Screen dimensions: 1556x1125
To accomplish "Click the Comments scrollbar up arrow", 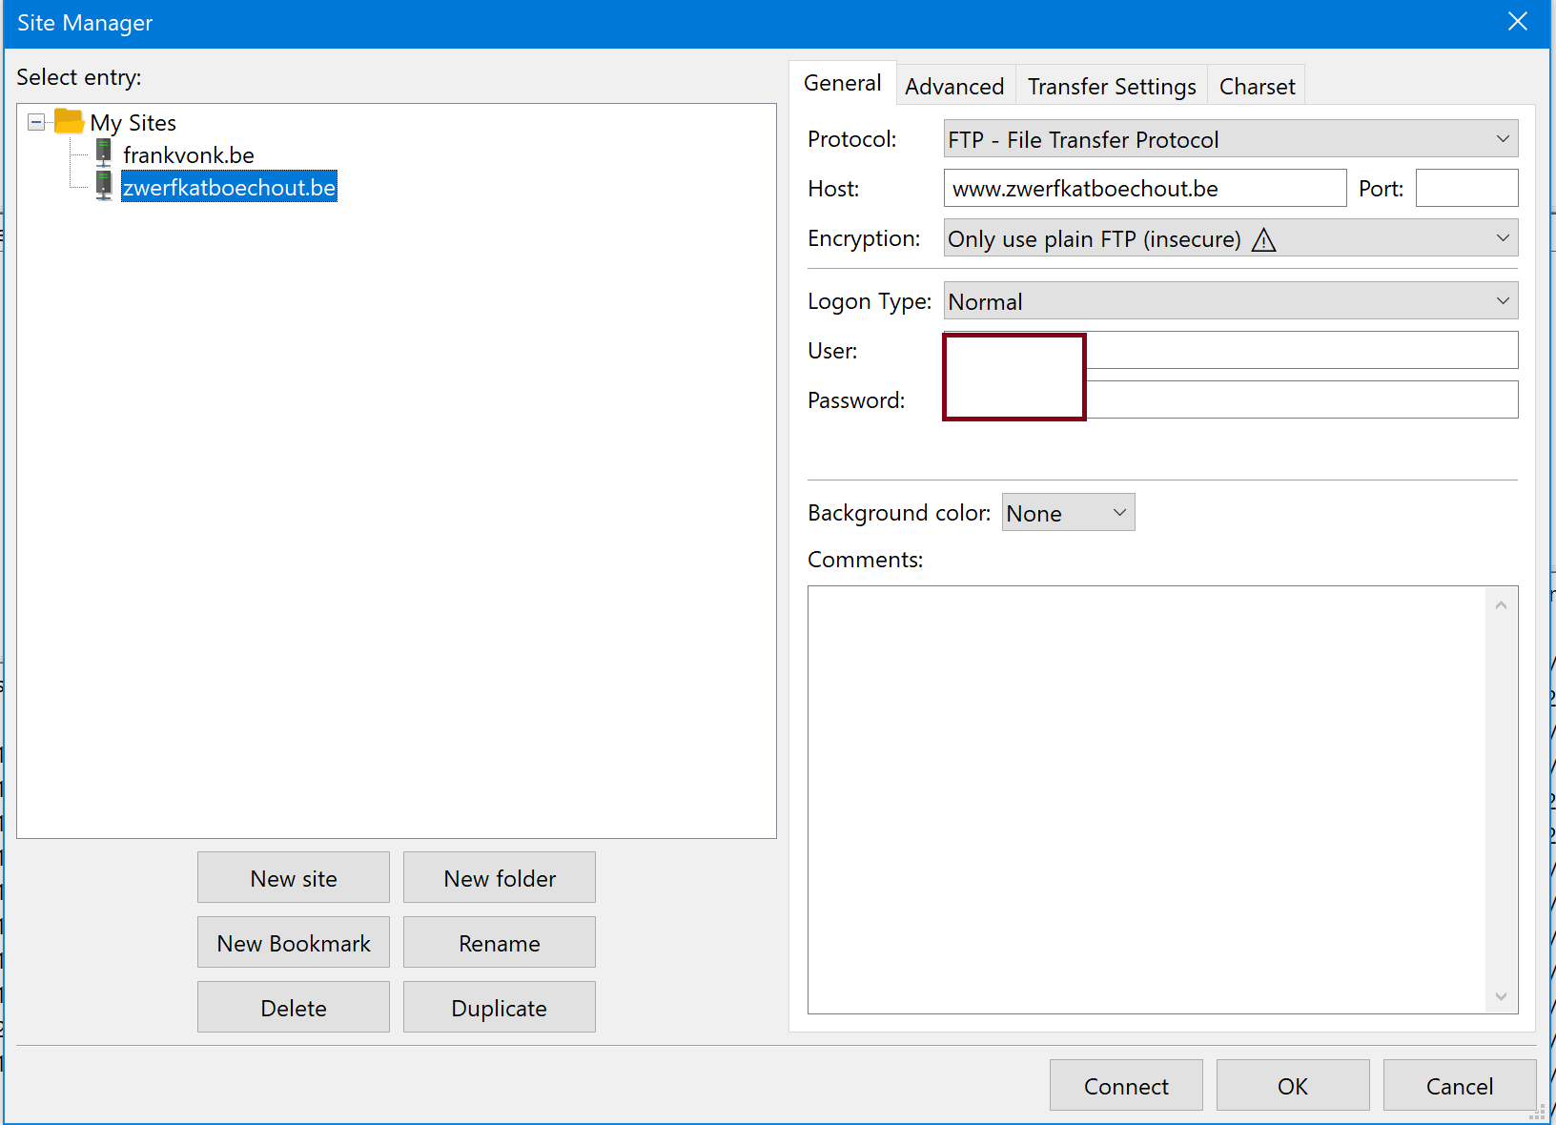I will pos(1501,605).
